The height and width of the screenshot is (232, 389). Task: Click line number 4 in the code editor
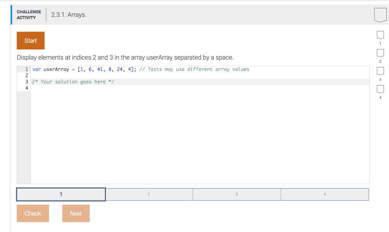coord(26,88)
